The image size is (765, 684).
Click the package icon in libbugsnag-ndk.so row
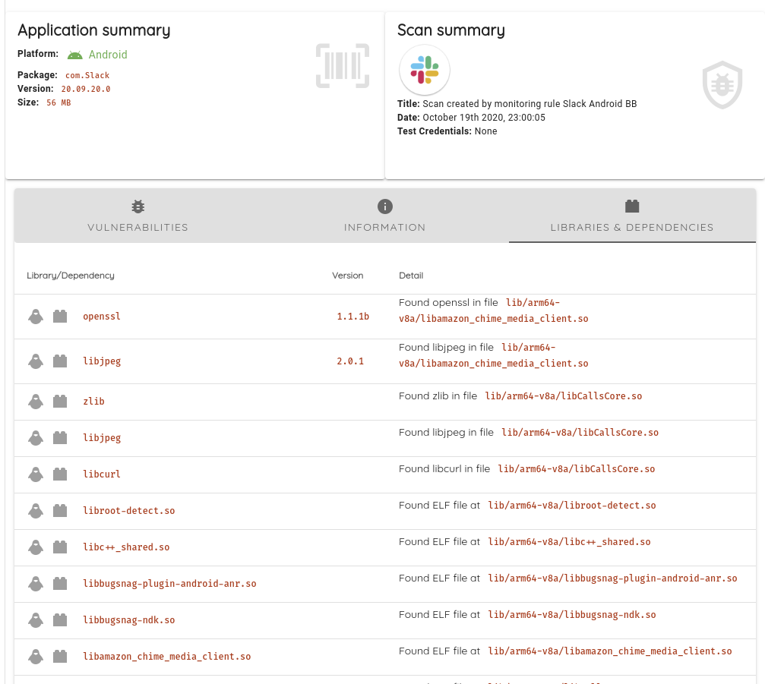pyautogui.click(x=60, y=620)
